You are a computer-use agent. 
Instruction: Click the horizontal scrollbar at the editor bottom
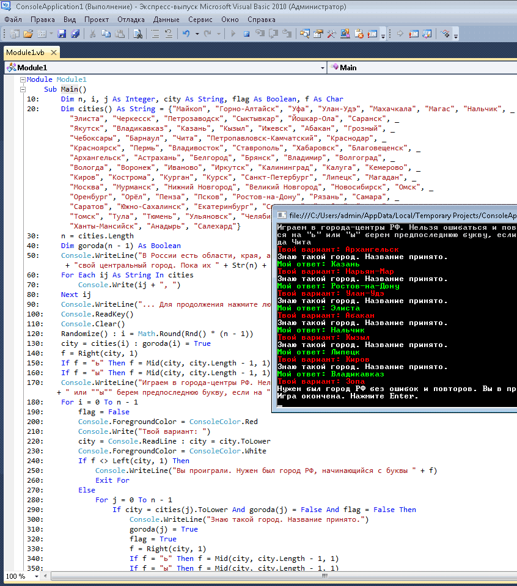click(284, 576)
